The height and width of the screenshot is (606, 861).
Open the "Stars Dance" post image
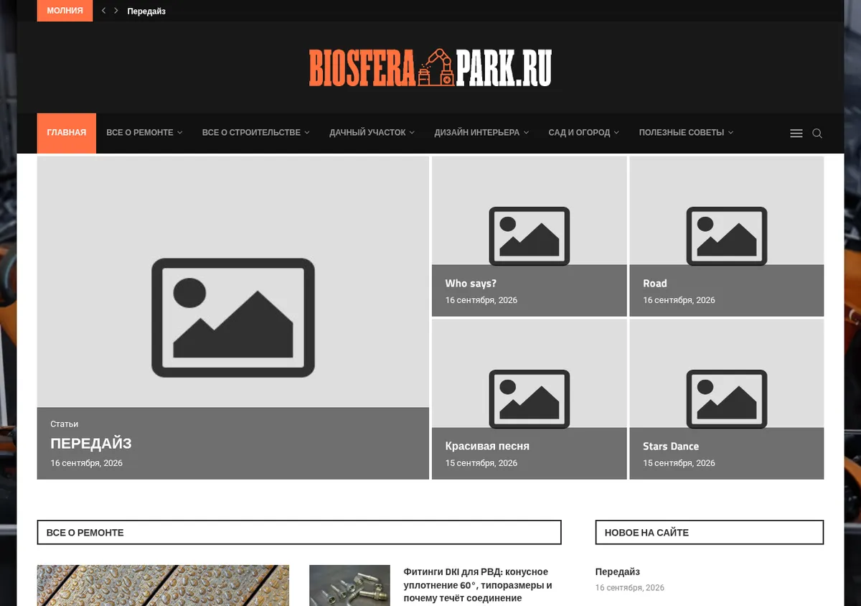coord(727,398)
